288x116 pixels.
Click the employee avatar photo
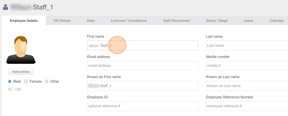21,50
